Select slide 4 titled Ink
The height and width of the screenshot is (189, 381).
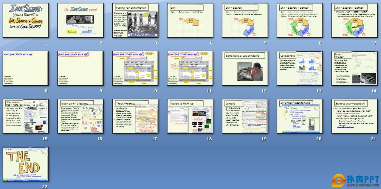coord(190,20)
